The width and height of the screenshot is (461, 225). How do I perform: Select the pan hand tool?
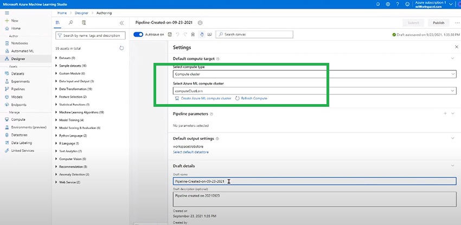[x=202, y=34]
